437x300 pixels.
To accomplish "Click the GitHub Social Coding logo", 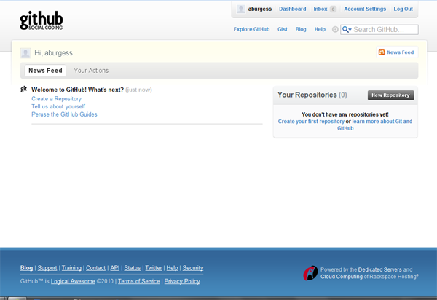I will tap(42, 20).
